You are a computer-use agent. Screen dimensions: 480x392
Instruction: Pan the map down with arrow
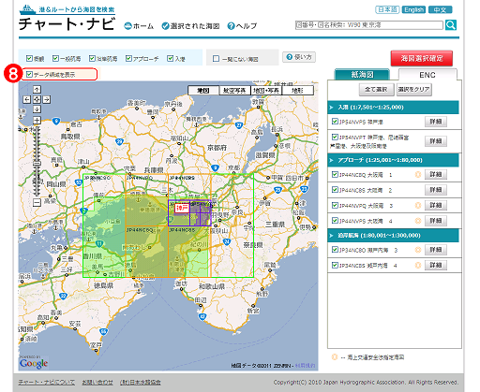pyautogui.click(x=37, y=109)
